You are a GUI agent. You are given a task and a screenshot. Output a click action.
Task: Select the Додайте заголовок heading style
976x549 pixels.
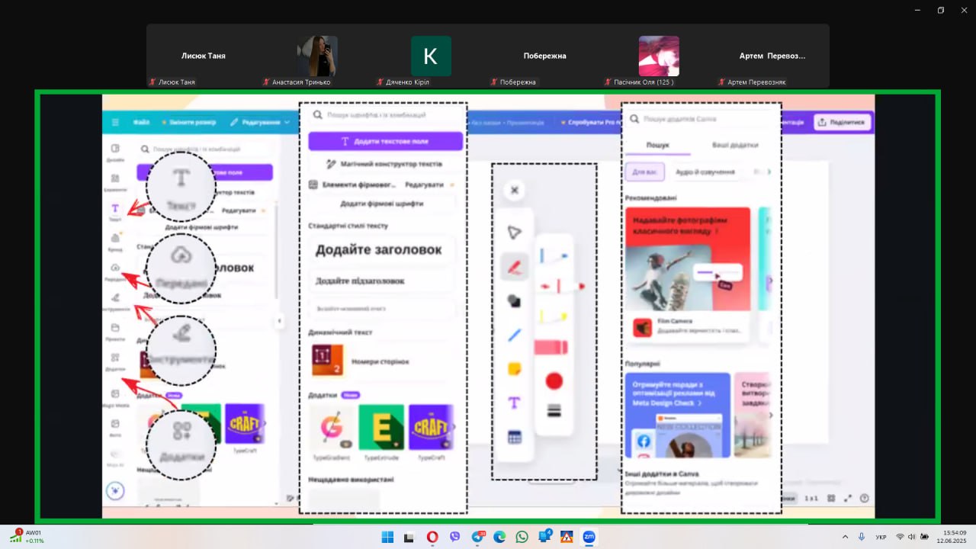(x=381, y=250)
